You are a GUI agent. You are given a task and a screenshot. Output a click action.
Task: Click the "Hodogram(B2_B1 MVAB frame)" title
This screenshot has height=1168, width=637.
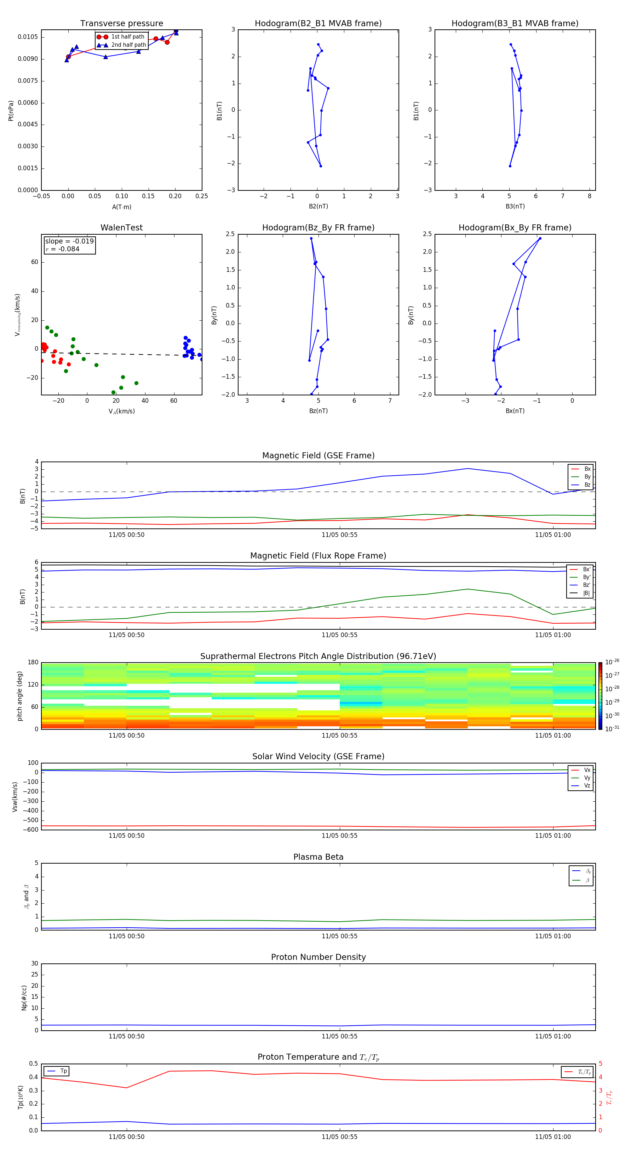click(x=318, y=24)
